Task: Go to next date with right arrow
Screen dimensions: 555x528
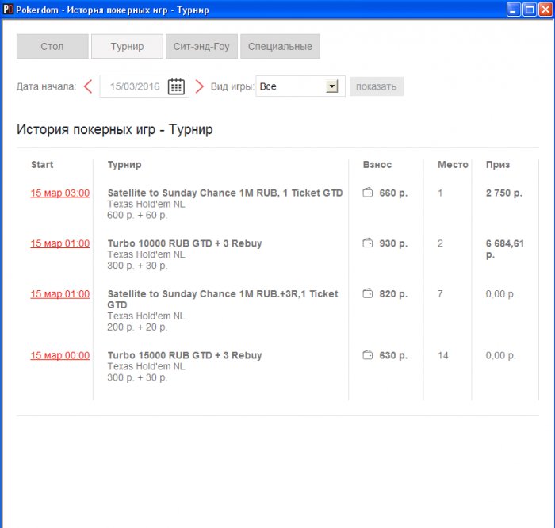Action: [x=200, y=86]
